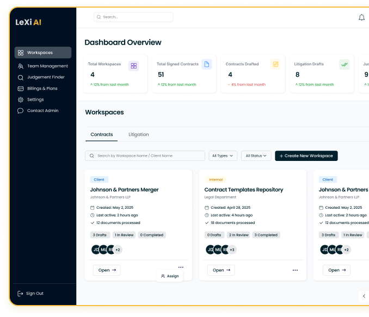Screen dimensions: 369x317
Task: Click the Litigation Drafts double-check icon
Action: (x=344, y=65)
